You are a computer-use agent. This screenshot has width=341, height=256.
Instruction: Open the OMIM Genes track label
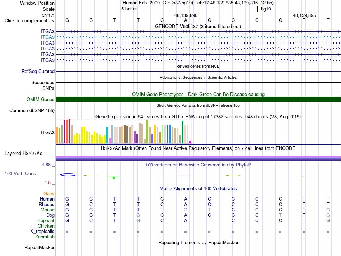point(41,99)
